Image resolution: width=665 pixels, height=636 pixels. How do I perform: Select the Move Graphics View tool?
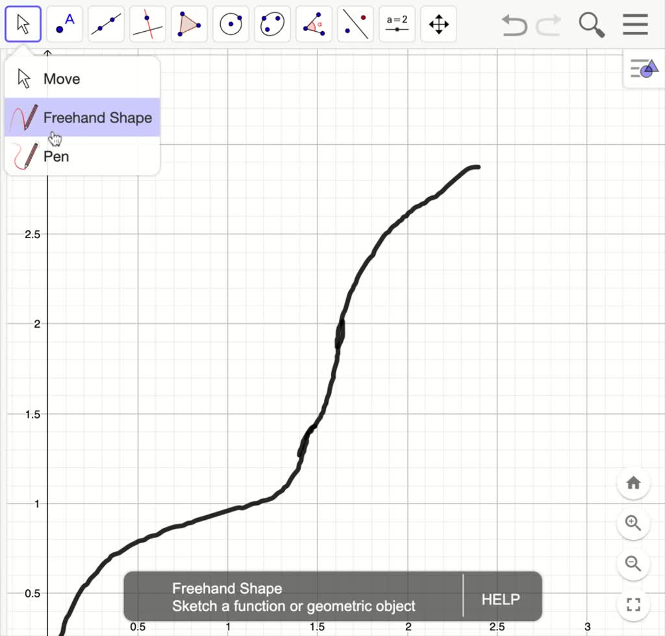[x=438, y=23]
